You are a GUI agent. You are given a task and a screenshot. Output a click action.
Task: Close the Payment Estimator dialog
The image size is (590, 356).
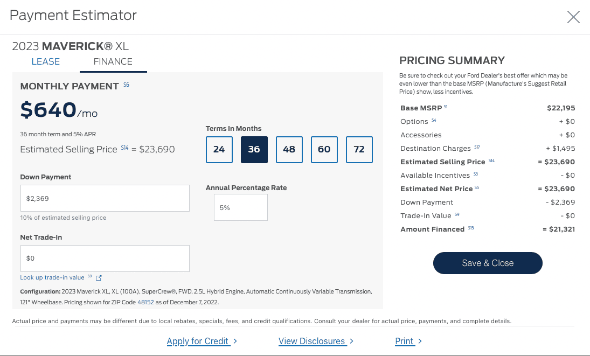click(x=573, y=17)
